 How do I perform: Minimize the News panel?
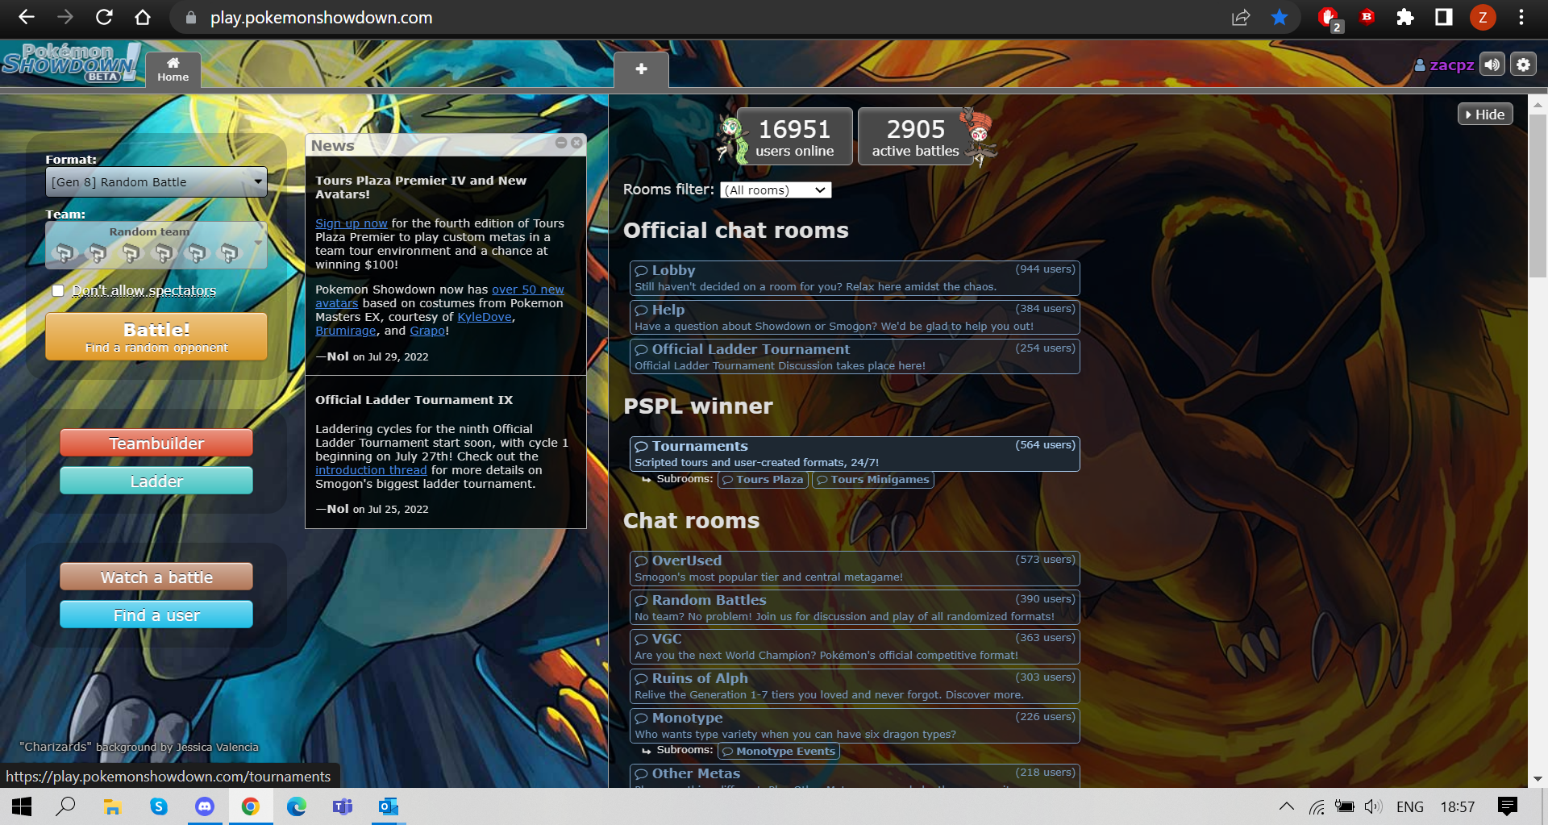pos(561,143)
